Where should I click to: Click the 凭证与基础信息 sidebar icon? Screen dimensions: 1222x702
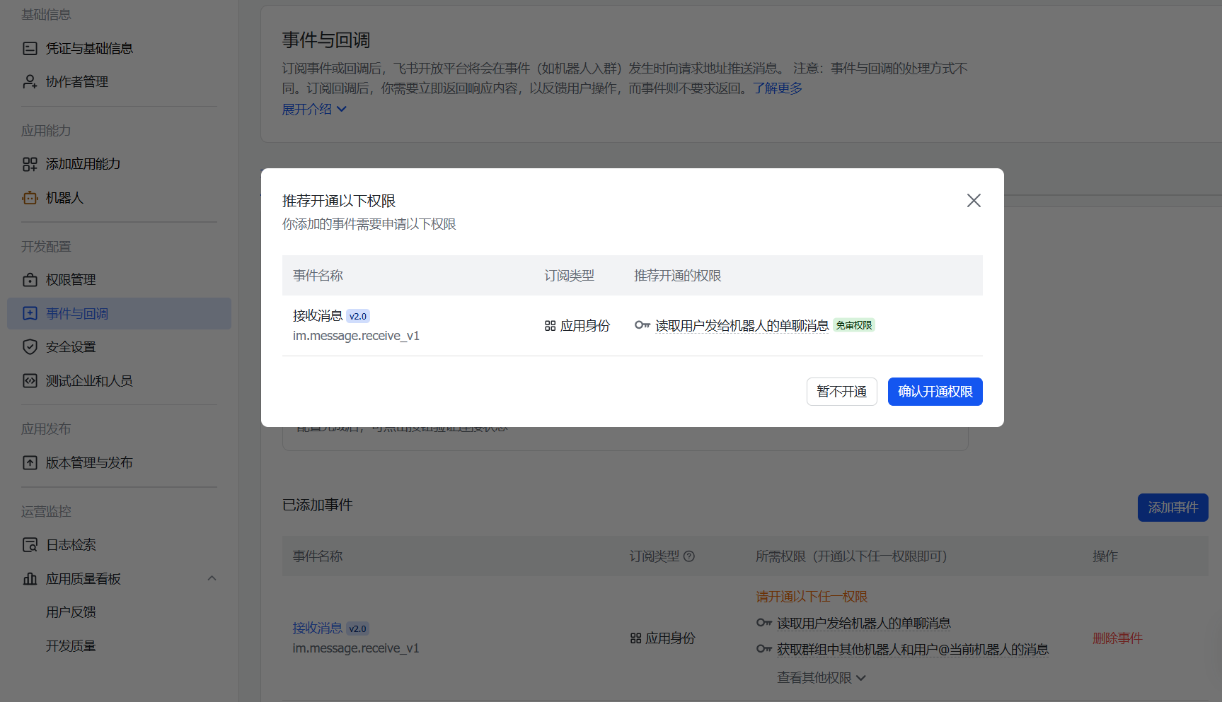(x=30, y=48)
